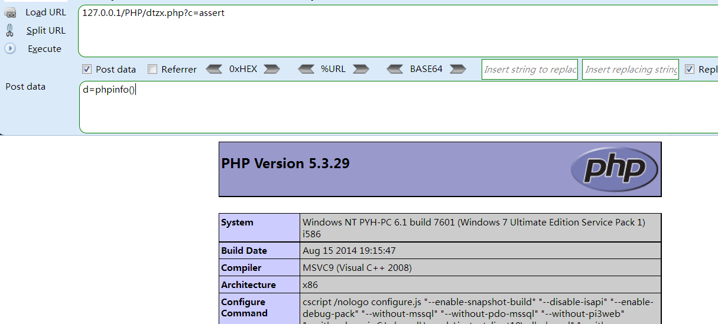
Task: Click the Split URL label
Action: point(46,31)
